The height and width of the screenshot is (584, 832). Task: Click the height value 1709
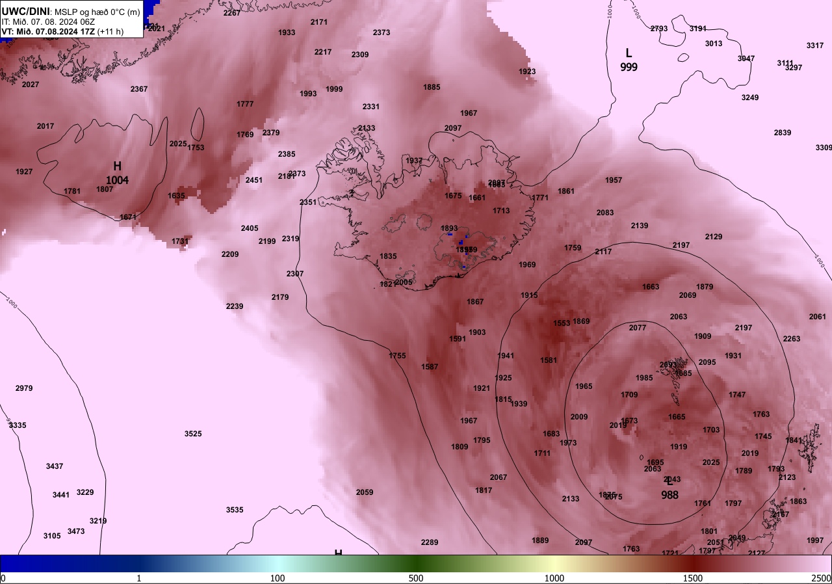(x=629, y=395)
